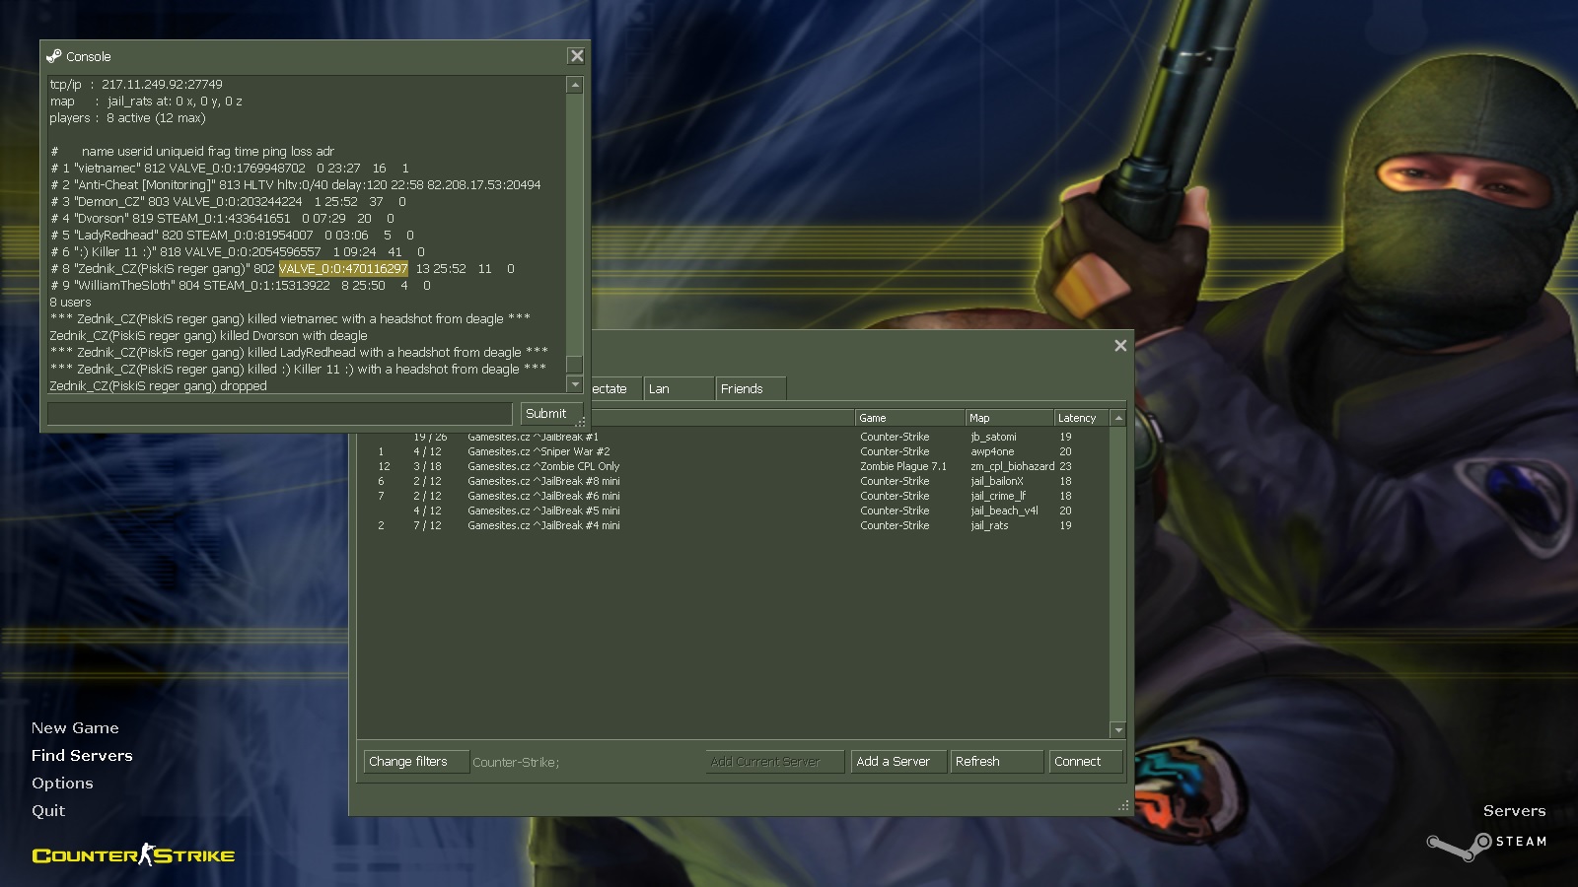The width and height of the screenshot is (1578, 887).
Task: Click the Console resize grip
Action: click(x=581, y=422)
